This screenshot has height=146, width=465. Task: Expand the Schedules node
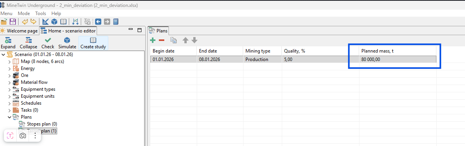pyautogui.click(x=10, y=103)
